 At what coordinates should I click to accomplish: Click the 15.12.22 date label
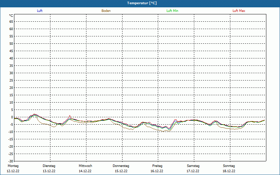[121, 171]
